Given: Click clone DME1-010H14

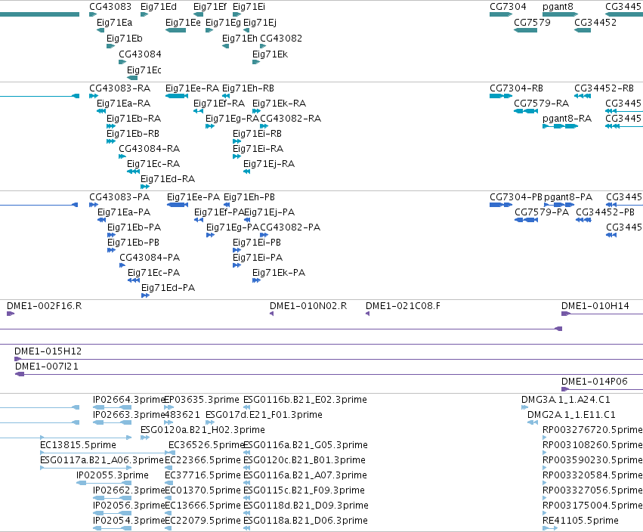Looking at the screenshot, I should 595,306.
